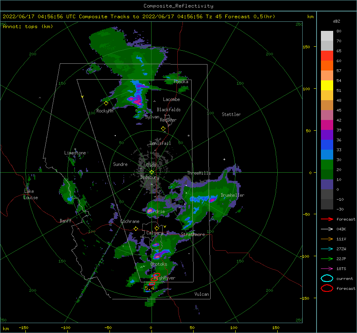Click the Vulcan label
This screenshot has width=357, height=333.
[202, 294]
